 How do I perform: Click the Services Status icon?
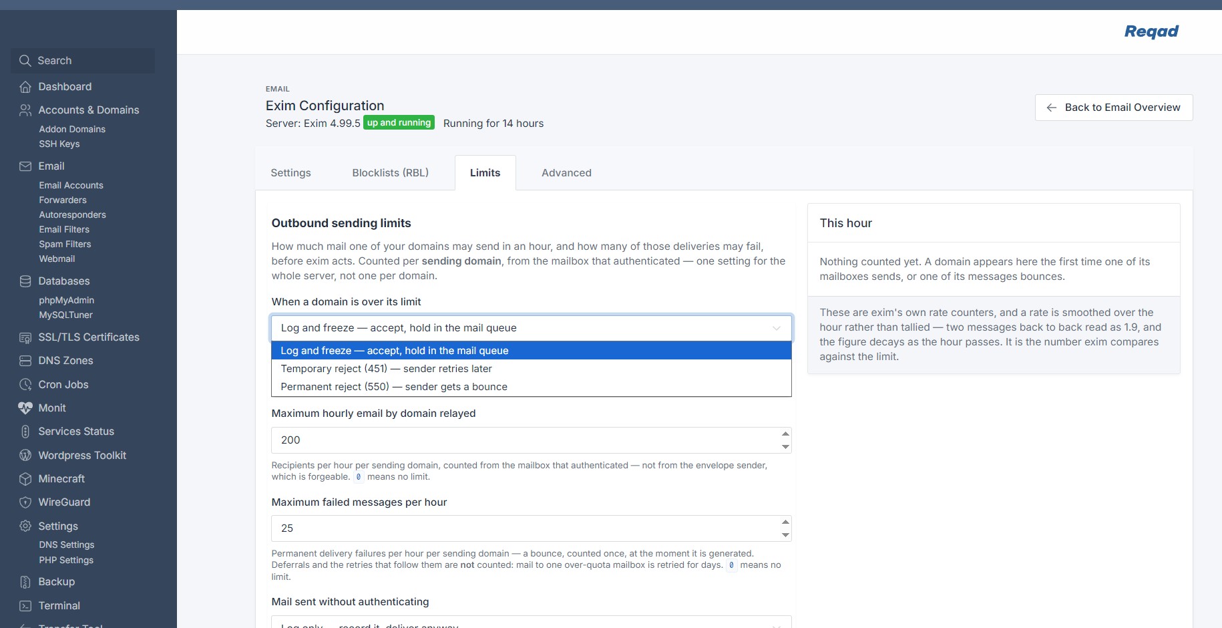pyautogui.click(x=25, y=432)
